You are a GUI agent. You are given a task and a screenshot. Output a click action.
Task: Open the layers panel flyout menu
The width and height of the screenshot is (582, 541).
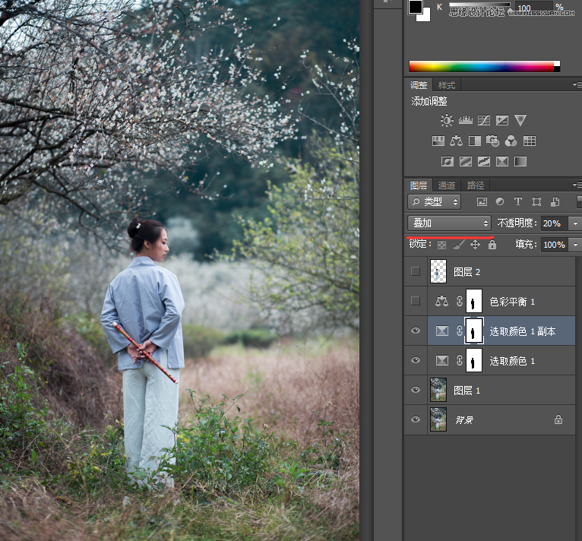coord(577,185)
